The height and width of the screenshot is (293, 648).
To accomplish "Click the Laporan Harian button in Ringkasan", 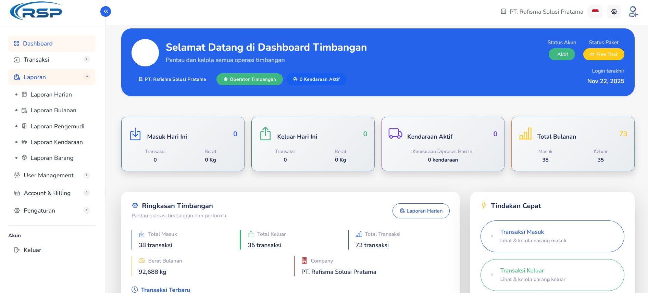I will [x=421, y=211].
